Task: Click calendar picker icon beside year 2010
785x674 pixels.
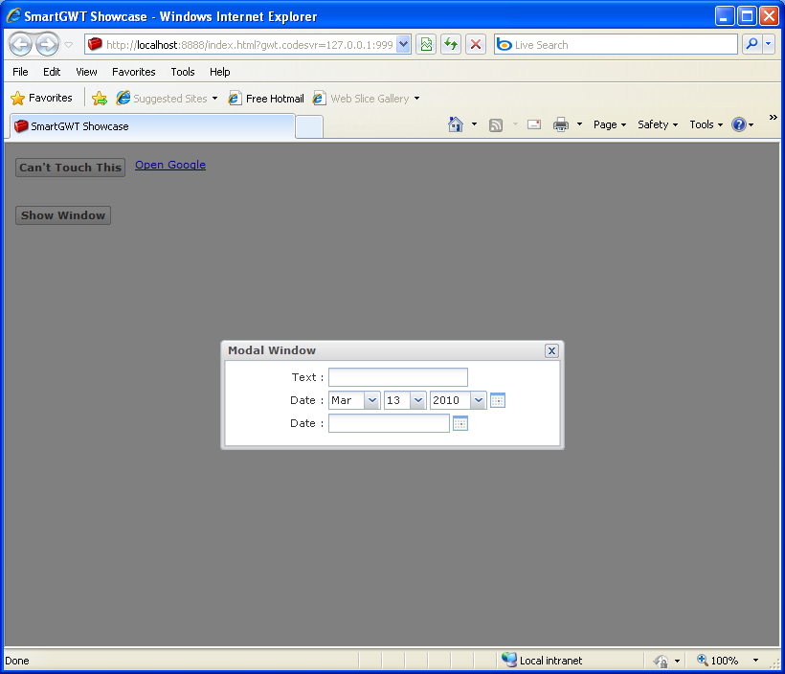Action: click(x=498, y=400)
